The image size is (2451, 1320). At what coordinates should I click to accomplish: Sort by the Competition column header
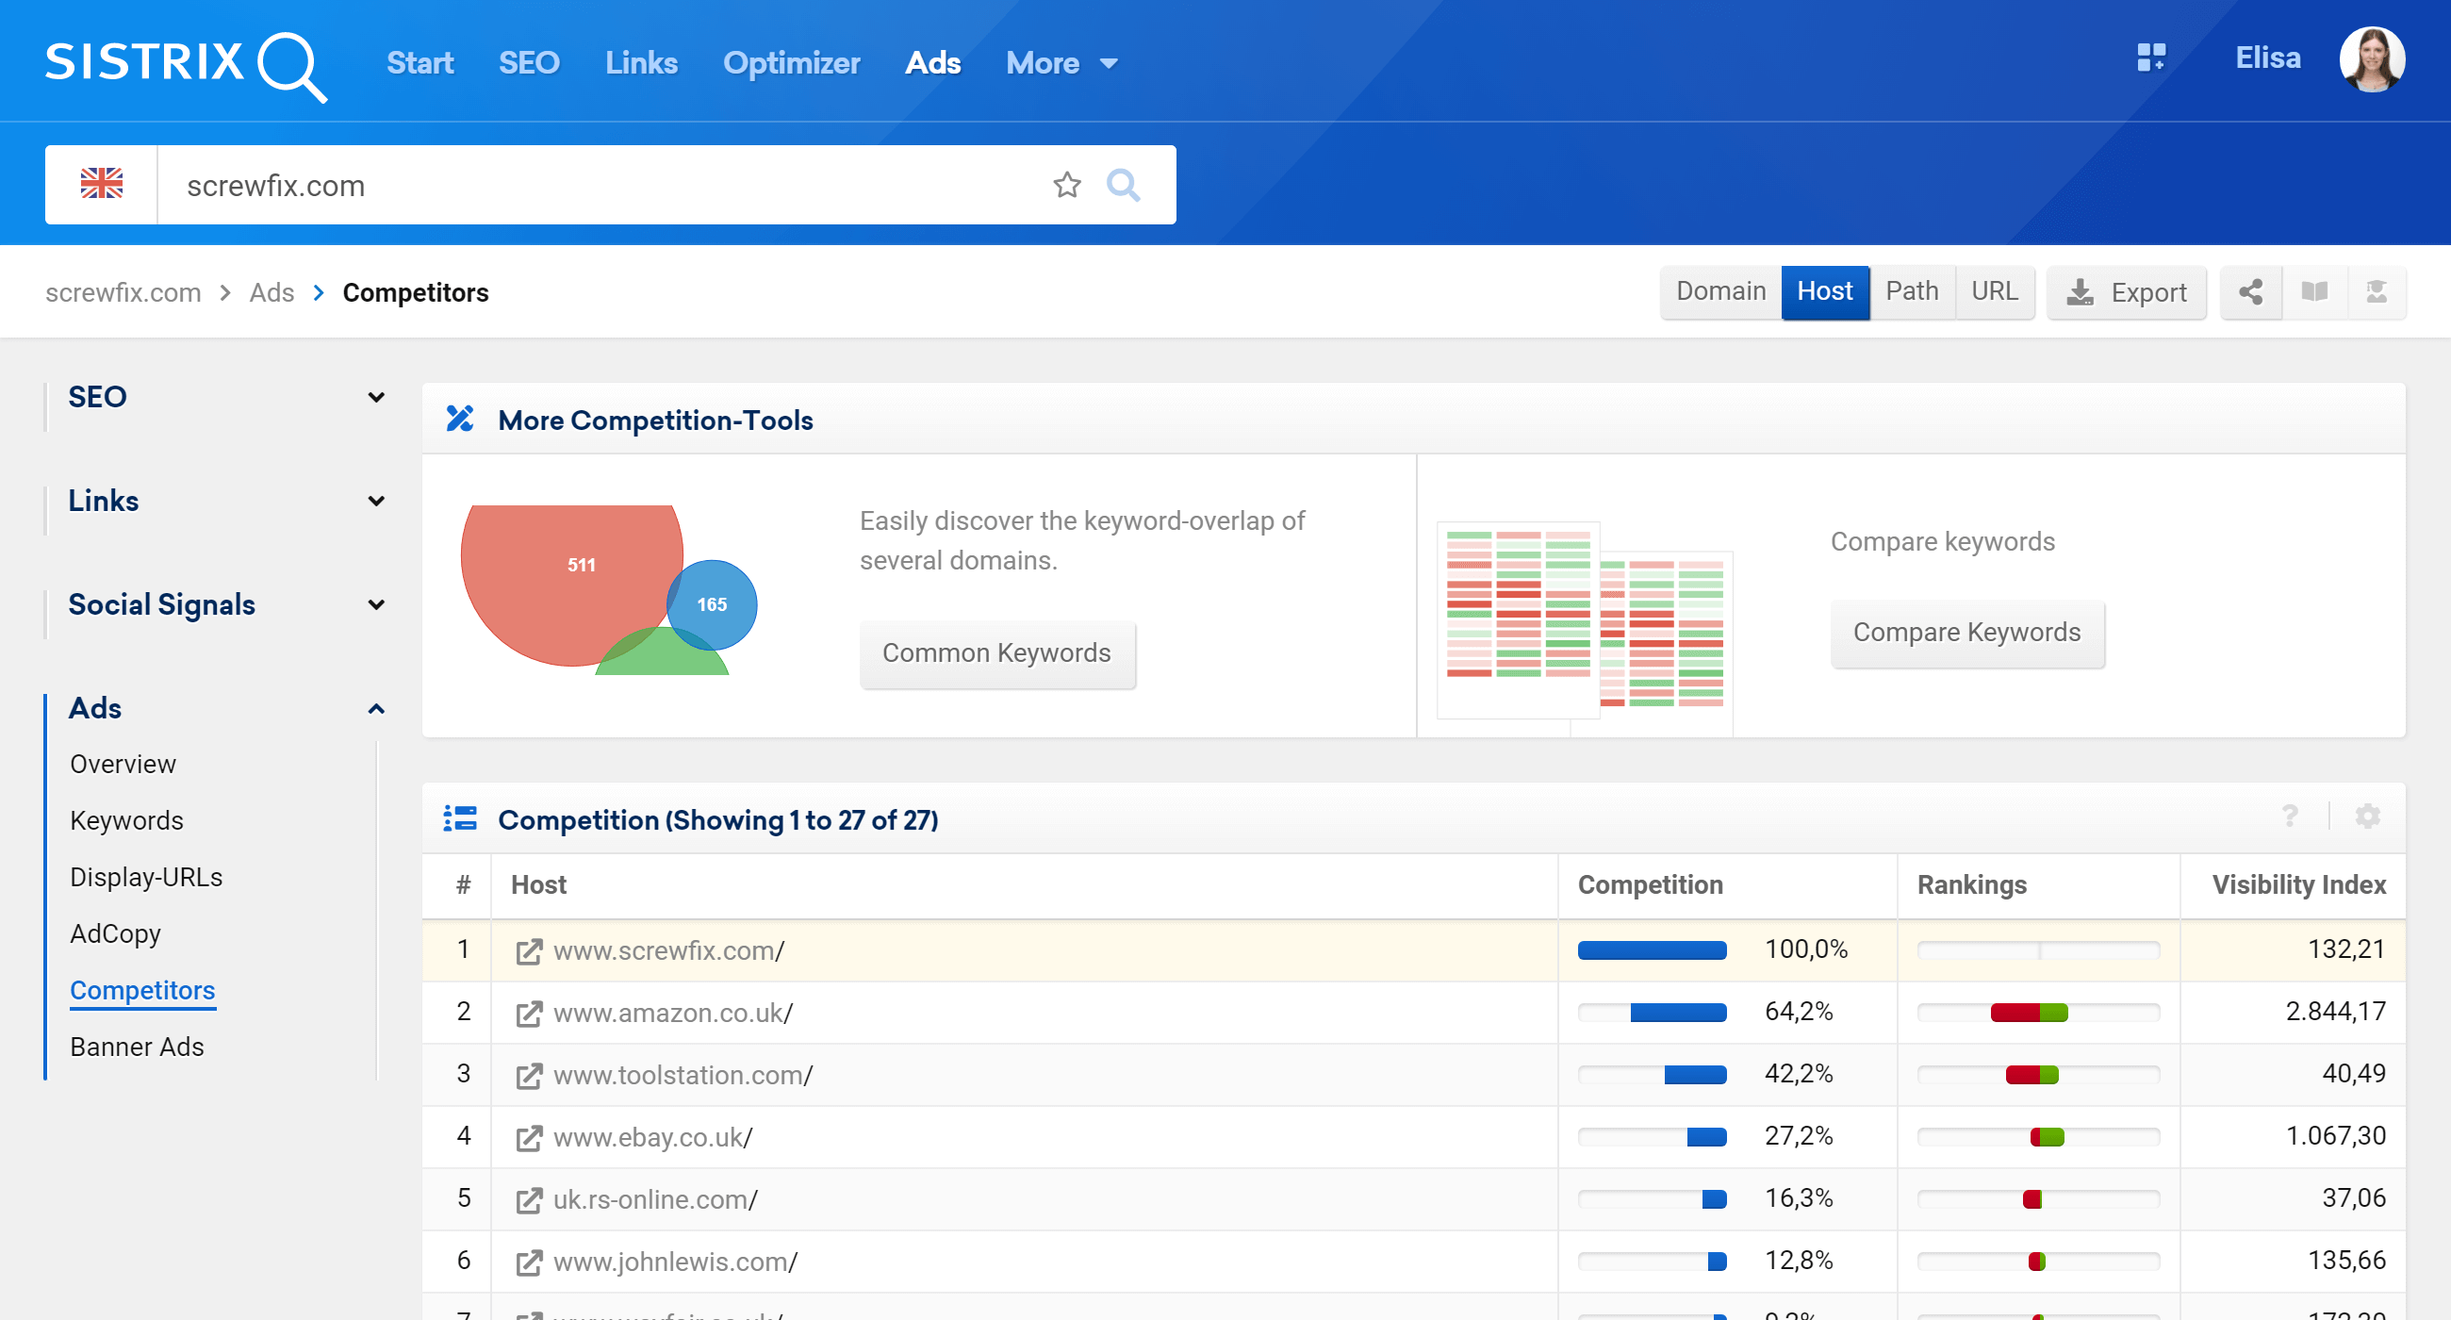coord(1650,885)
